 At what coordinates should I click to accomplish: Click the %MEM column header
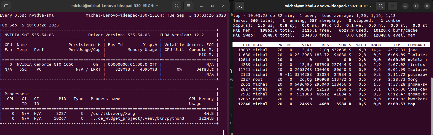[x=376, y=45]
